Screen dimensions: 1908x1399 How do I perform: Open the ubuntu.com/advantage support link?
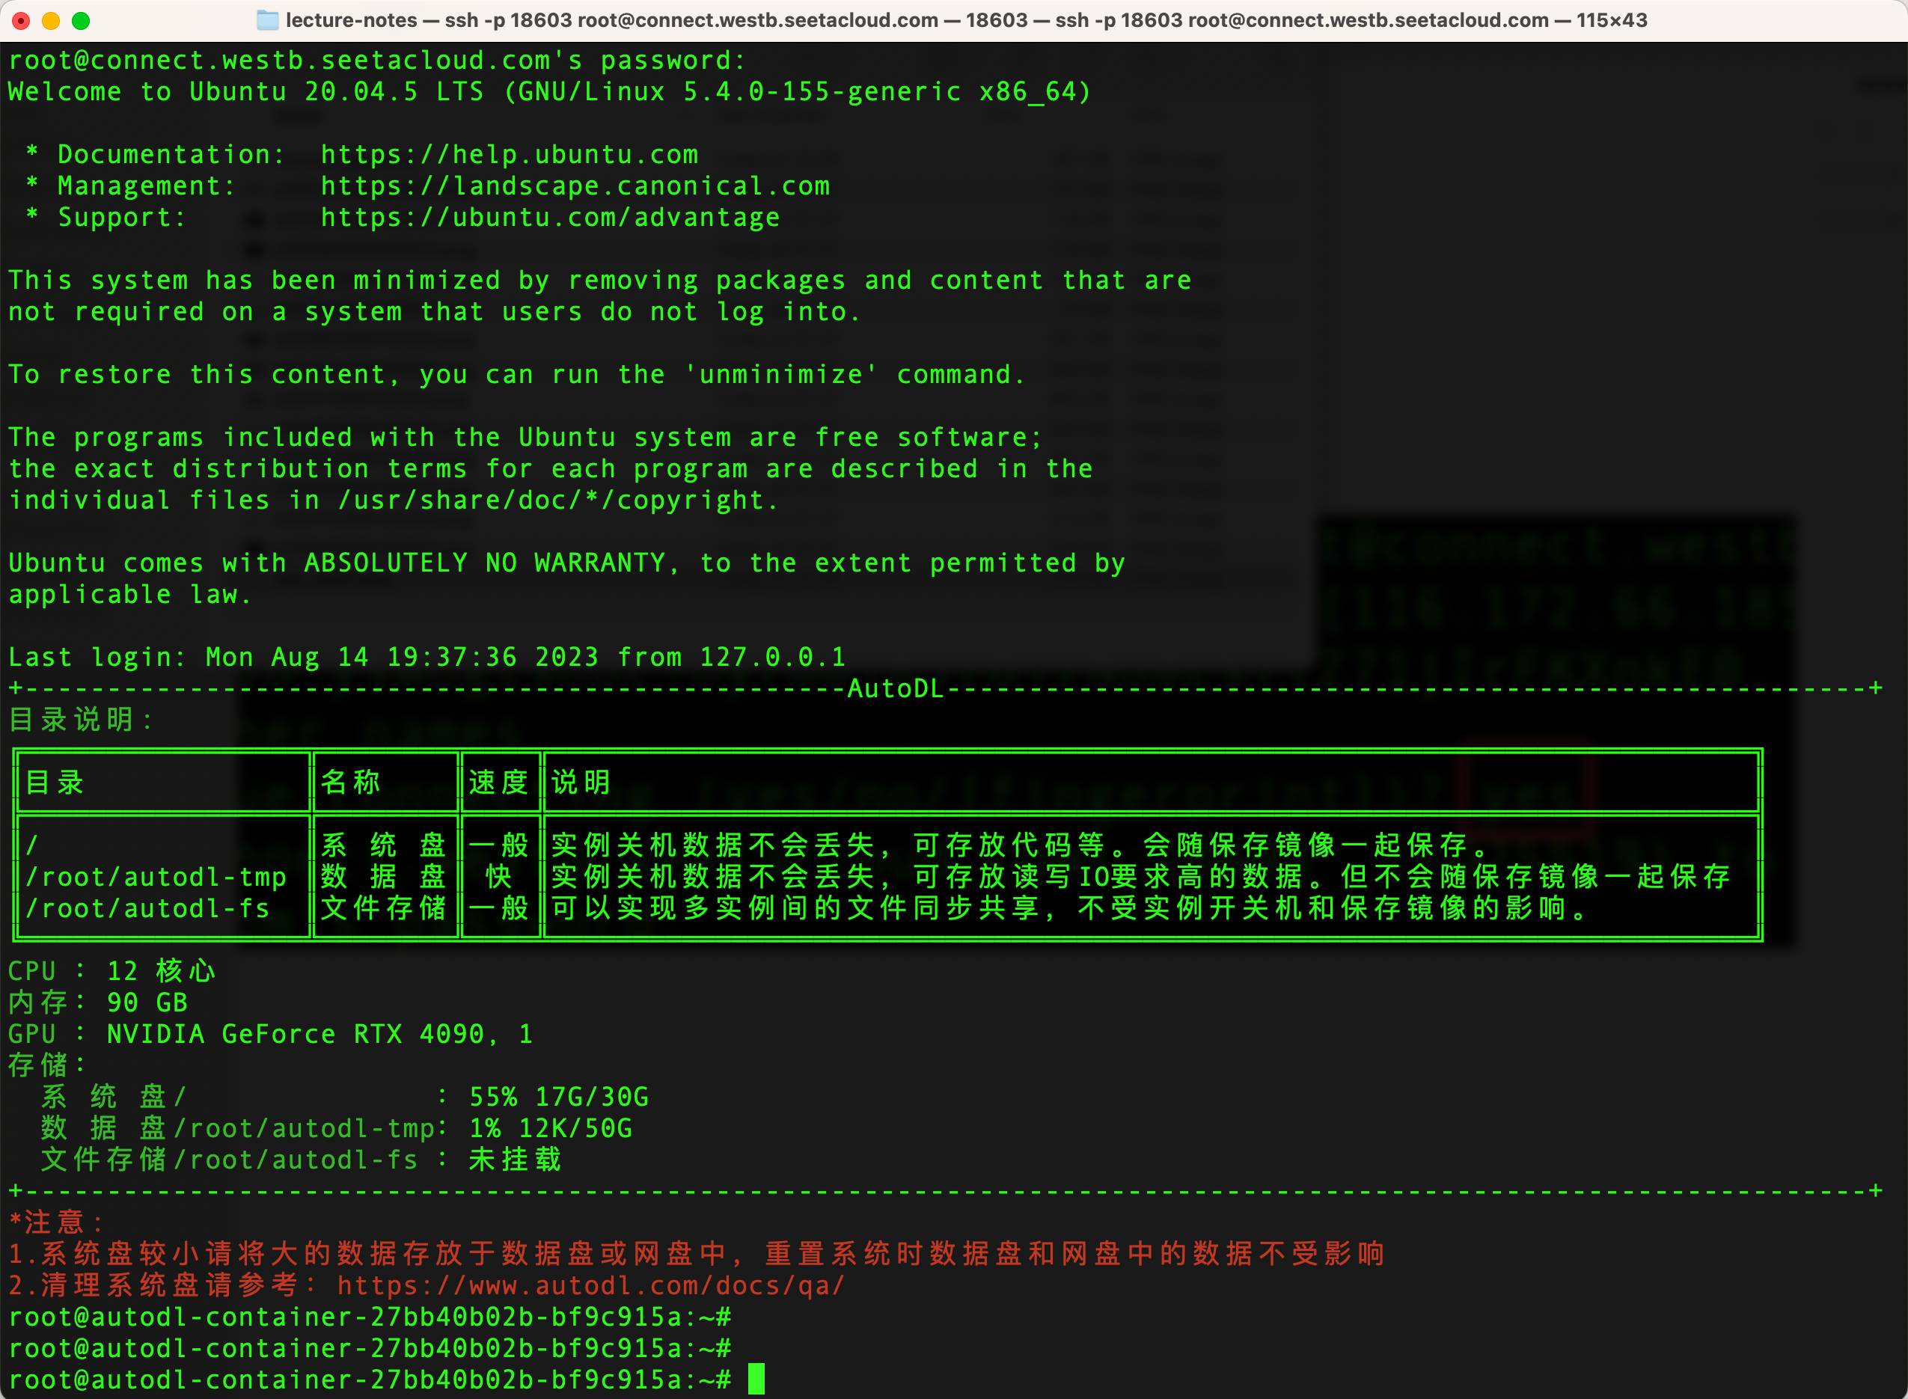click(x=550, y=218)
